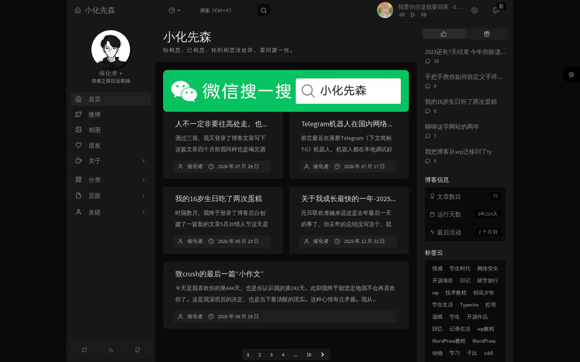The height and width of the screenshot is (362, 580).
Task: Open the settings gear on right edge
Action: pos(571,74)
